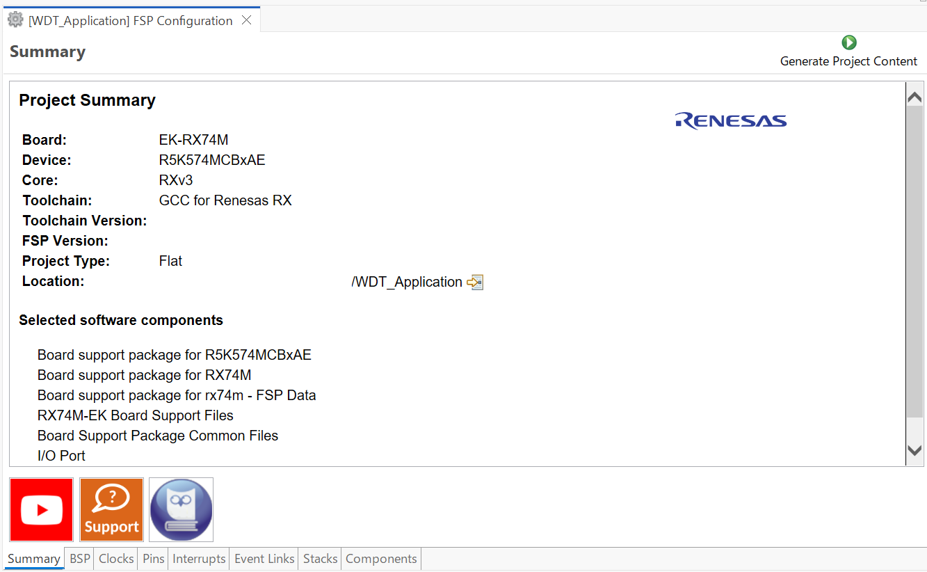927x572 pixels.
Task: Click the project type value Flat
Action: point(170,261)
